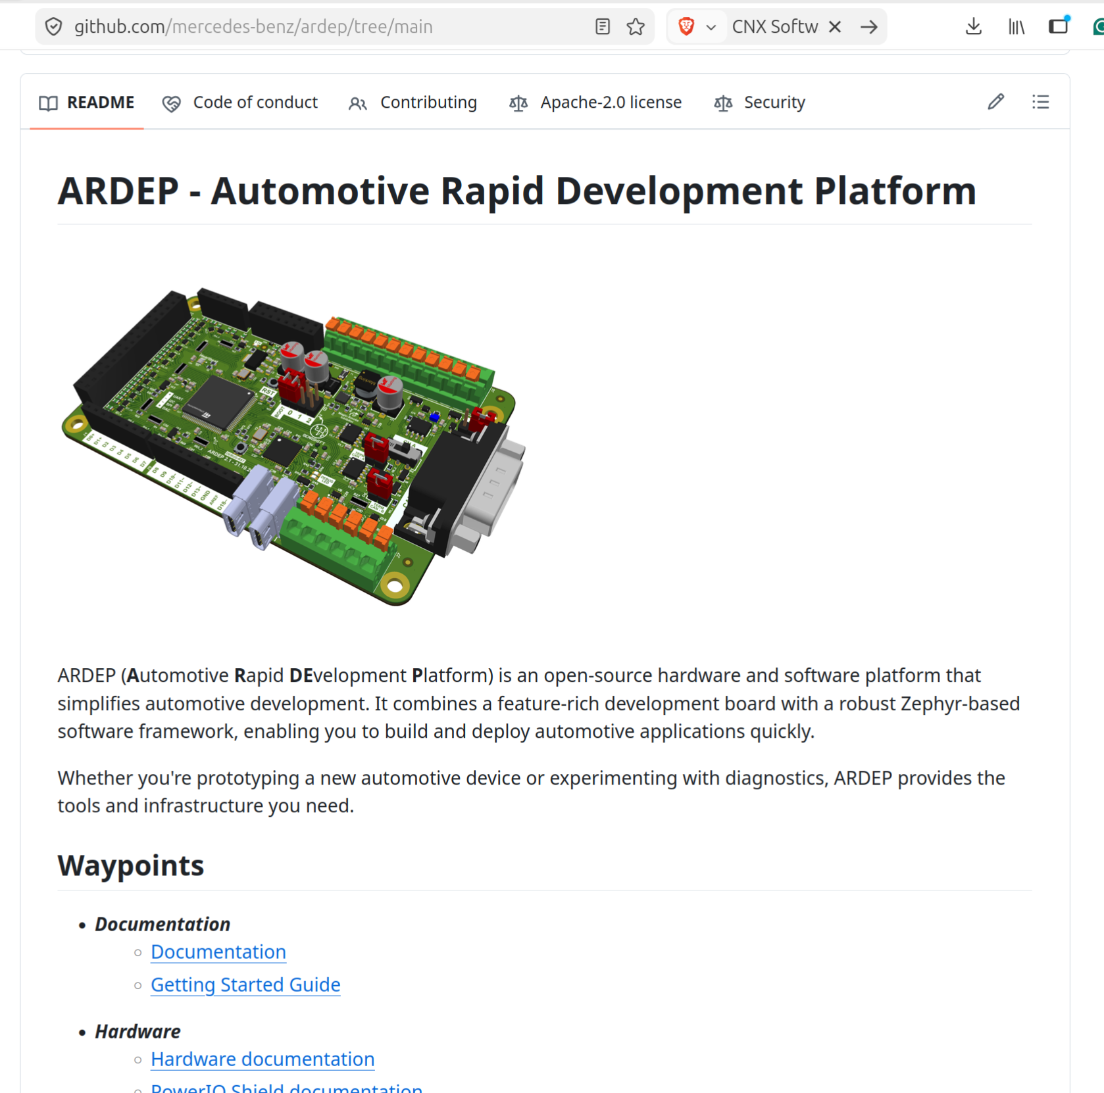1104x1093 pixels.
Task: Click the Contributing people icon
Action: (x=357, y=104)
